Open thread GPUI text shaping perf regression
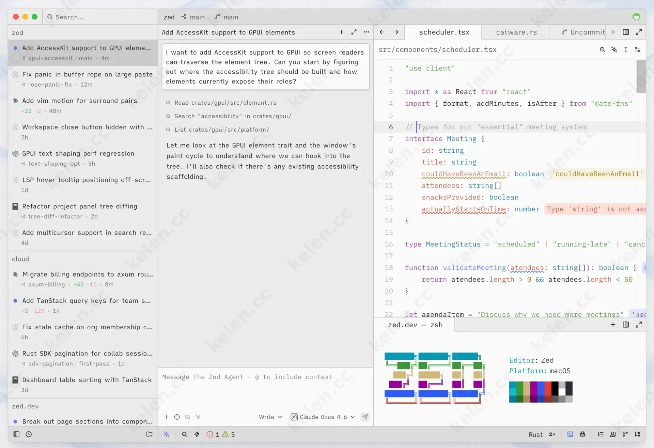This screenshot has height=448, width=654. 83,158
